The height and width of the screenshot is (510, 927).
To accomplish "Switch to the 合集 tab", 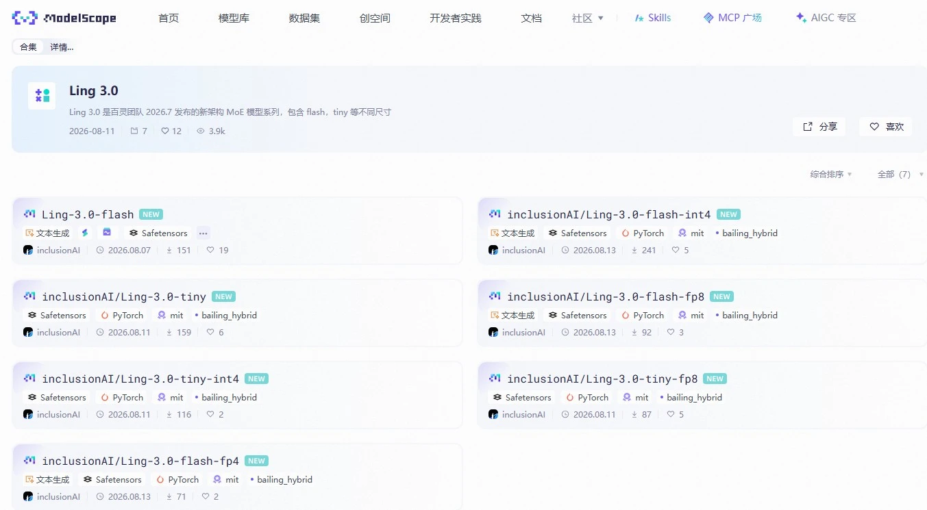I will (x=28, y=47).
